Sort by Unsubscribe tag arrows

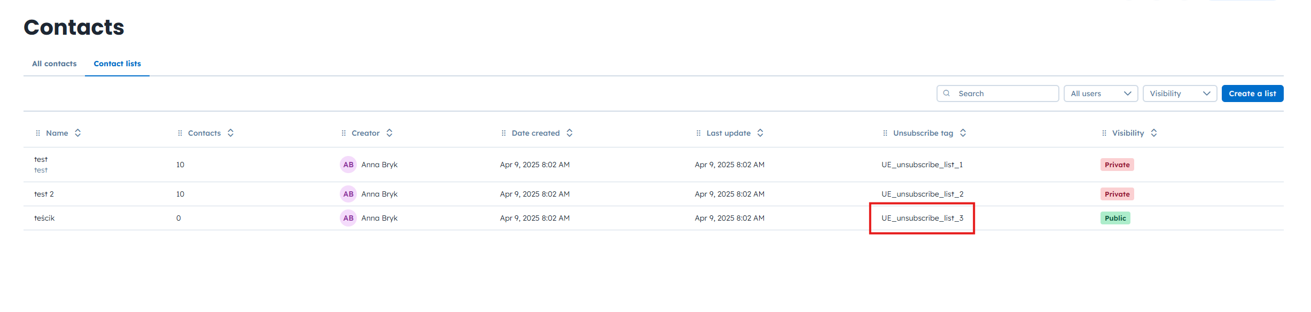pyautogui.click(x=963, y=133)
